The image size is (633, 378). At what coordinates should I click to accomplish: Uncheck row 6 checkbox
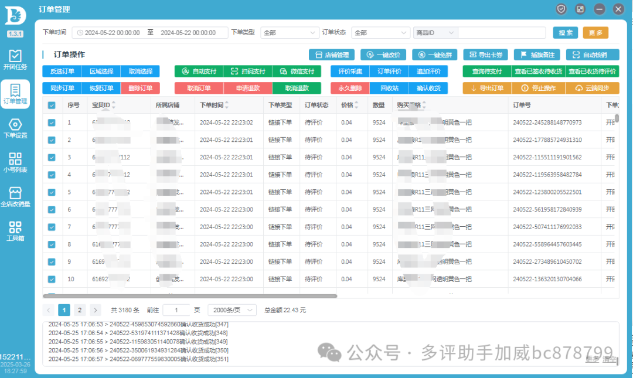coord(52,210)
